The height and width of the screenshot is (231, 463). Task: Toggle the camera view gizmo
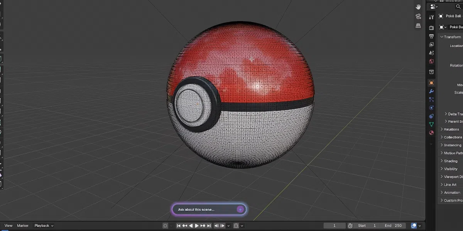click(x=418, y=16)
